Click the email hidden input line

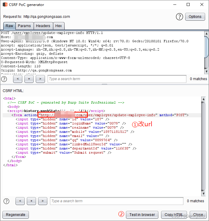coord(63,136)
